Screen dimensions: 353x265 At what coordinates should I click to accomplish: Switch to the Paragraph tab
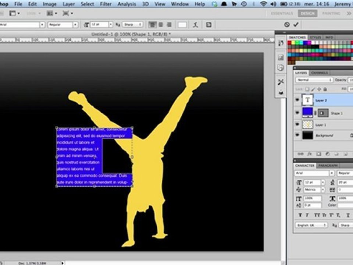pos(328,166)
